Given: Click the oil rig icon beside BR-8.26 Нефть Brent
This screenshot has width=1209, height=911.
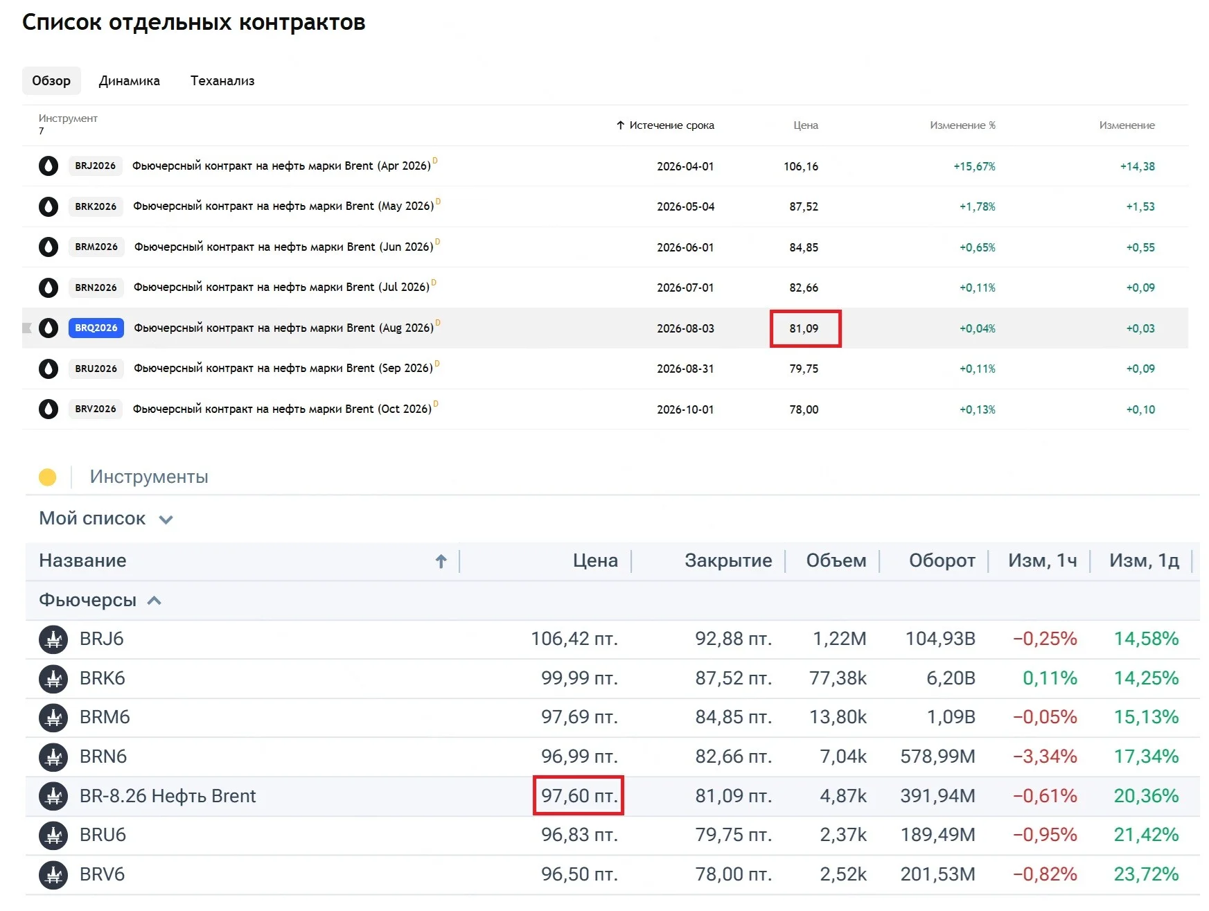Looking at the screenshot, I should click(53, 797).
